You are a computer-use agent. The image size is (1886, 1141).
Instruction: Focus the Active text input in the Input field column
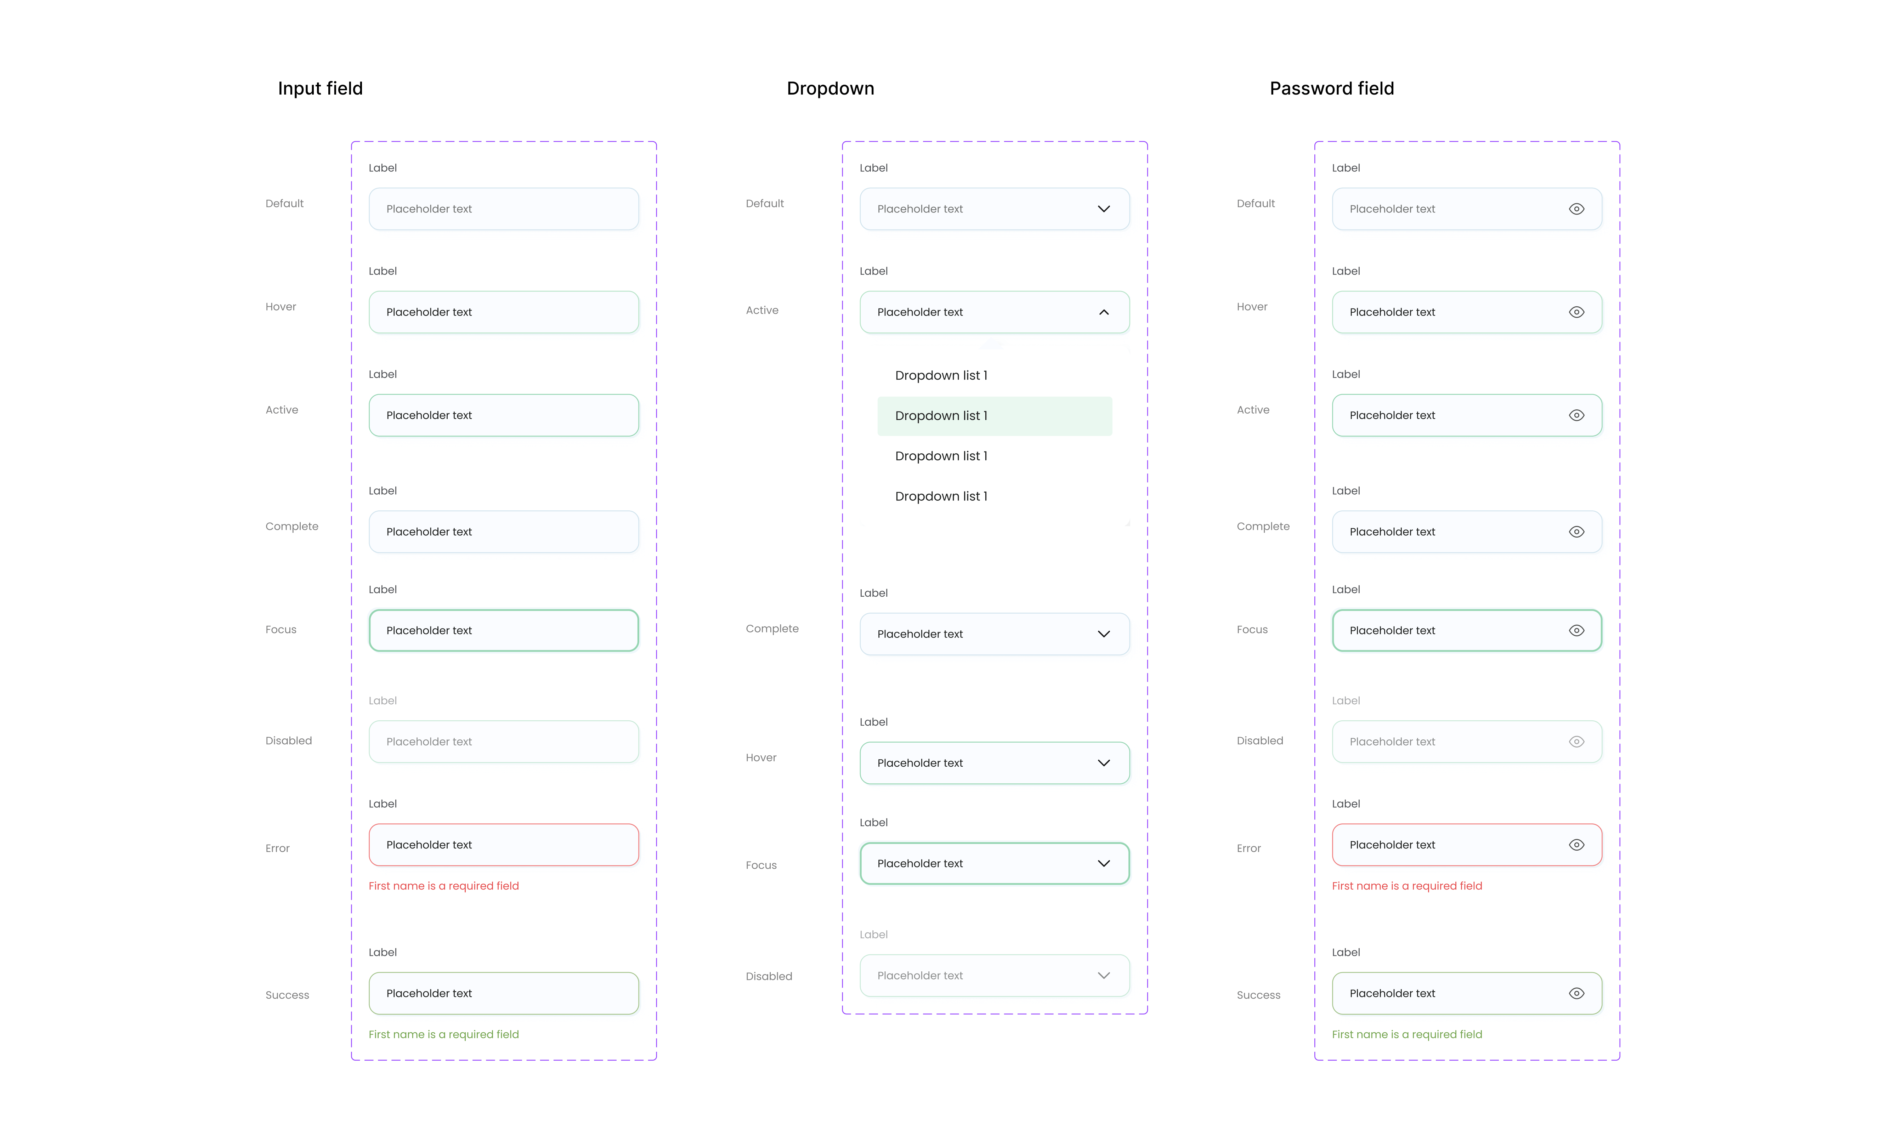504,415
